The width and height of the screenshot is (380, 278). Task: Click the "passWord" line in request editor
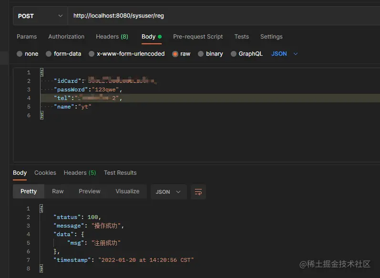88,89
